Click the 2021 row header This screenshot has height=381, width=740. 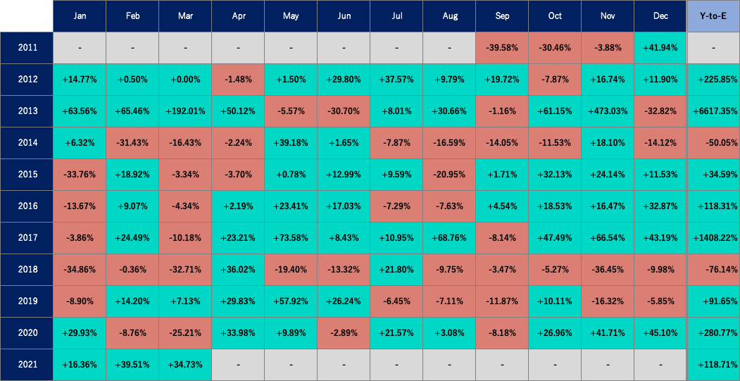pos(27,365)
